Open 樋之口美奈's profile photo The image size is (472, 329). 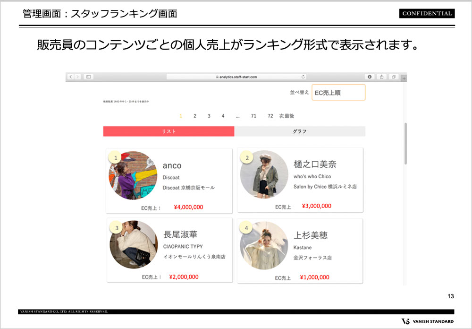(264, 174)
